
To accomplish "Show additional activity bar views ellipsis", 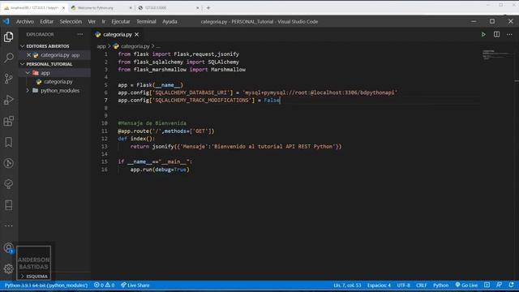I will pyautogui.click(x=9, y=225).
